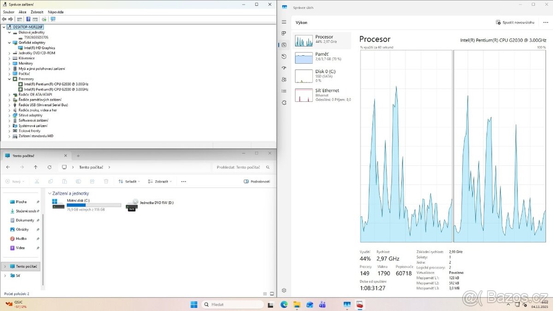
Task: Open Microsoft Edge from the taskbar
Action: tap(284, 305)
